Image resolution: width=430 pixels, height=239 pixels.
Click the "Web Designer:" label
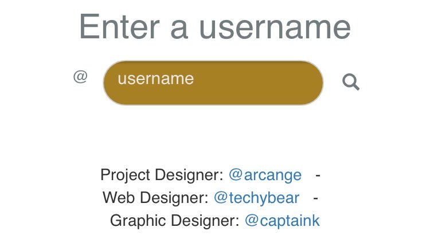coord(155,198)
